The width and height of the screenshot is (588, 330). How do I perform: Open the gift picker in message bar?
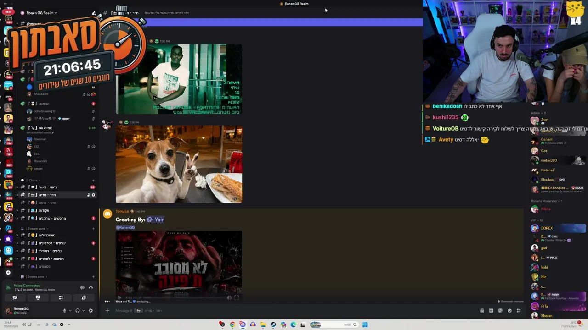pos(482,311)
